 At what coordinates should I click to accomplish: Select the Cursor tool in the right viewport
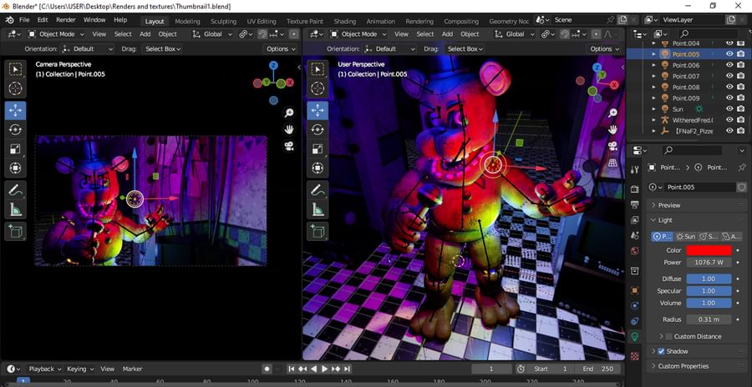[318, 88]
